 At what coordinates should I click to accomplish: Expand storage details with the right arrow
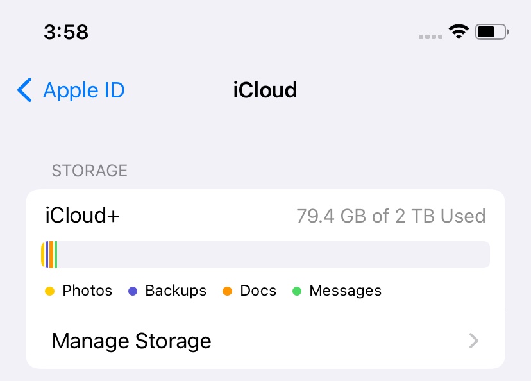(x=473, y=341)
